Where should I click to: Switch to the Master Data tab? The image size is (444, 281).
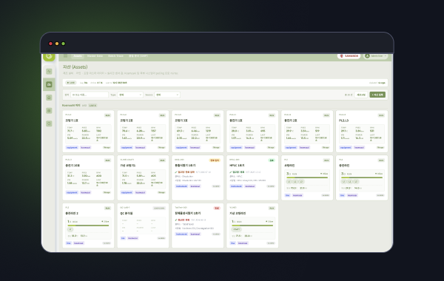(95, 56)
